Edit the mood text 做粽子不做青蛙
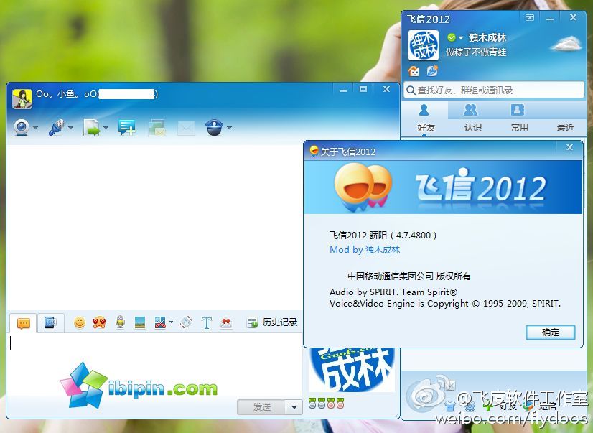593x433 pixels. point(476,52)
